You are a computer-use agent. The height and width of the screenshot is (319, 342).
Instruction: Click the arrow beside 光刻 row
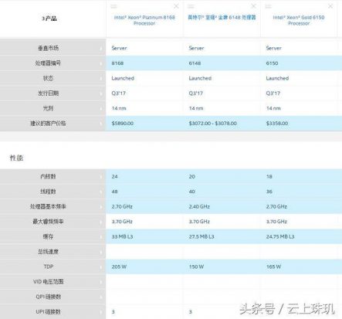[x=101, y=108]
